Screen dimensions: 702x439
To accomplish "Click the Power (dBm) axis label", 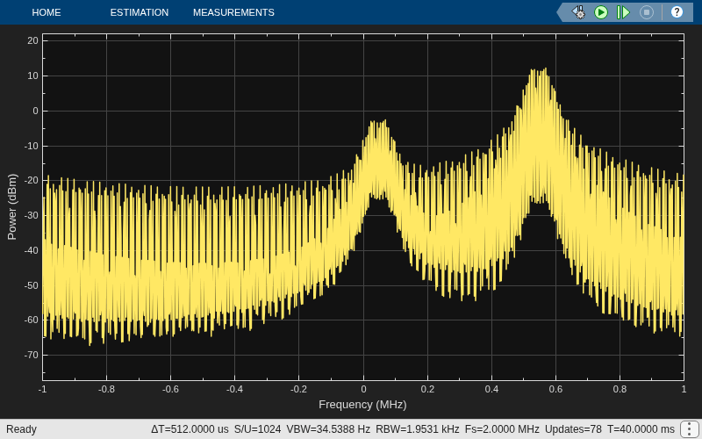I will click(x=12, y=207).
